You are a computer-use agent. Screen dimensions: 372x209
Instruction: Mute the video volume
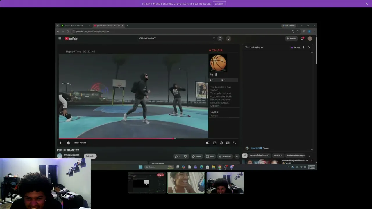[68, 143]
